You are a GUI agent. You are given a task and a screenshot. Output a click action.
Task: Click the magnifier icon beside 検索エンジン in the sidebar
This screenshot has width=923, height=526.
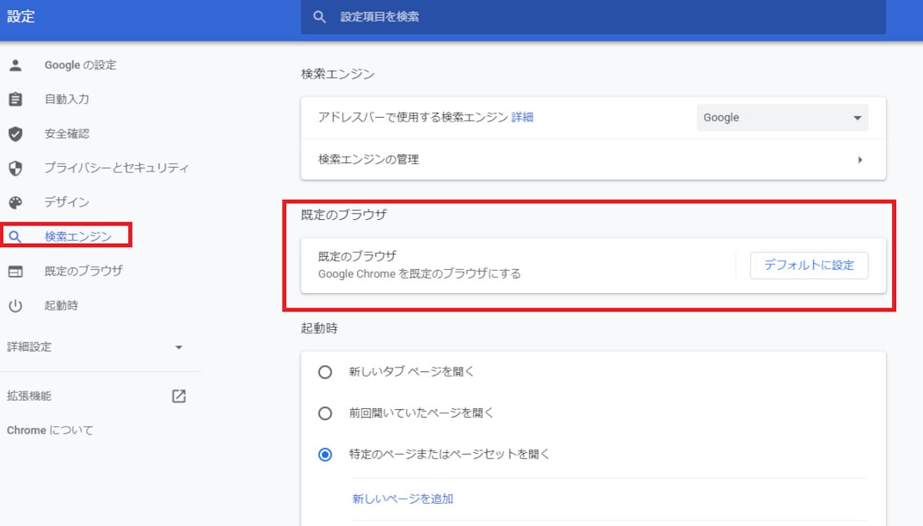click(x=15, y=237)
